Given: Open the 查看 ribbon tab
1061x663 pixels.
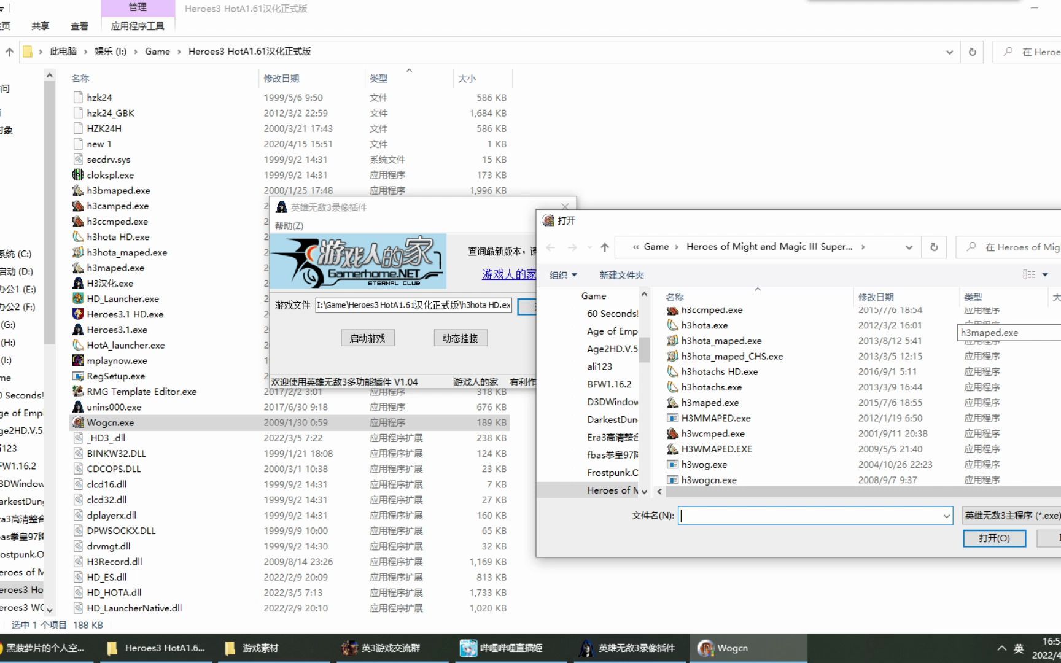Looking at the screenshot, I should [79, 26].
